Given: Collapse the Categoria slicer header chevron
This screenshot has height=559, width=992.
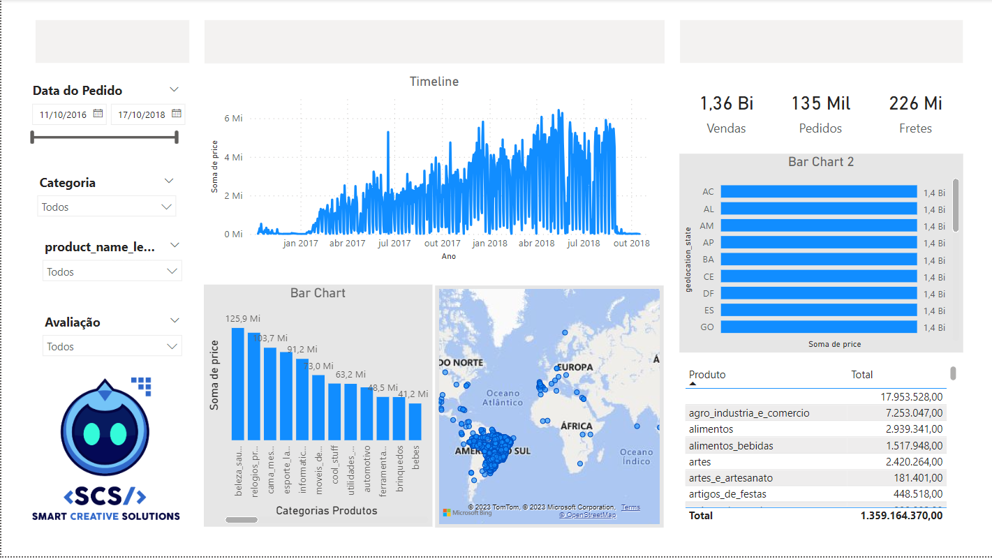Looking at the screenshot, I should 169,181.
